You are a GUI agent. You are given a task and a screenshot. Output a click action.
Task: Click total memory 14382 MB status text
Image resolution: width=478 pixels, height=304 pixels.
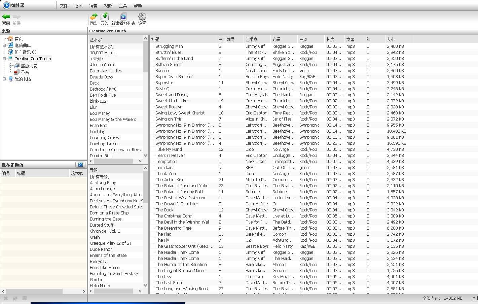point(442,298)
